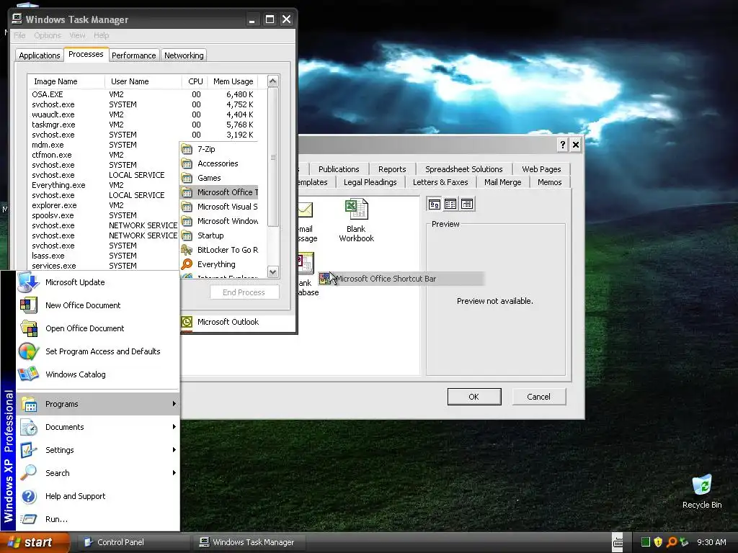The width and height of the screenshot is (738, 553).
Task: Sort processes by Image Name column
Action: coord(66,81)
